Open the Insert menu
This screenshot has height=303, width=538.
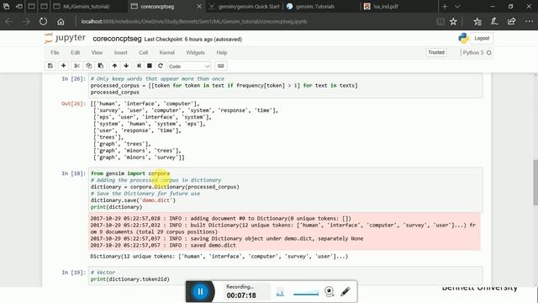120,52
